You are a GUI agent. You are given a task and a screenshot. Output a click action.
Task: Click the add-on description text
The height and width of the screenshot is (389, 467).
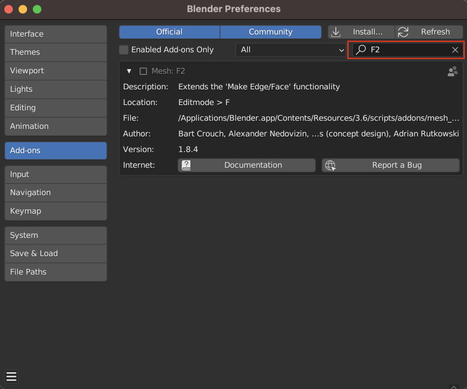(259, 87)
